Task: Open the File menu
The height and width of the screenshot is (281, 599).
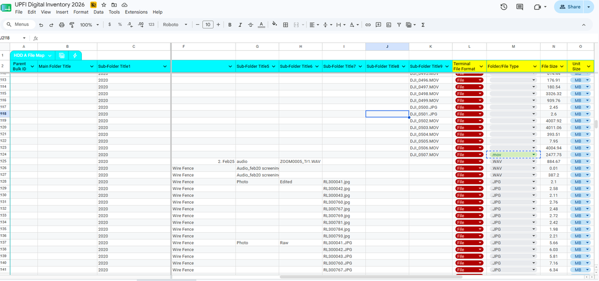Action: tap(18, 12)
